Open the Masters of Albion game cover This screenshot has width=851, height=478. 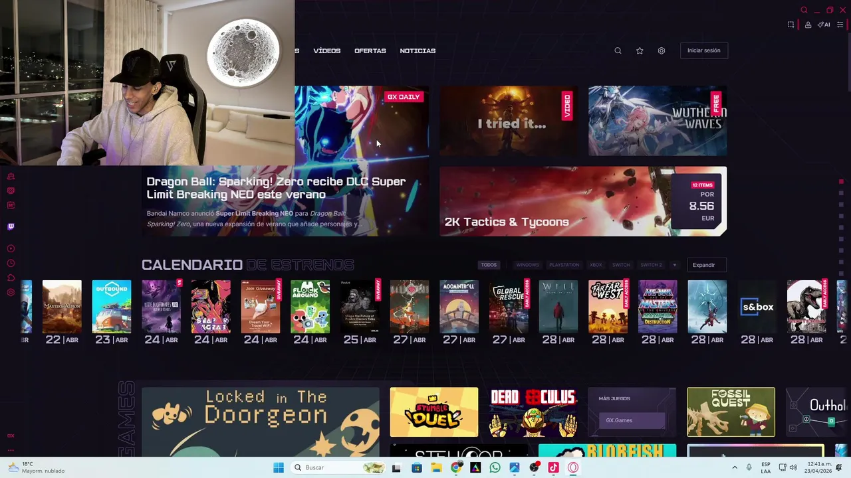coord(62,307)
